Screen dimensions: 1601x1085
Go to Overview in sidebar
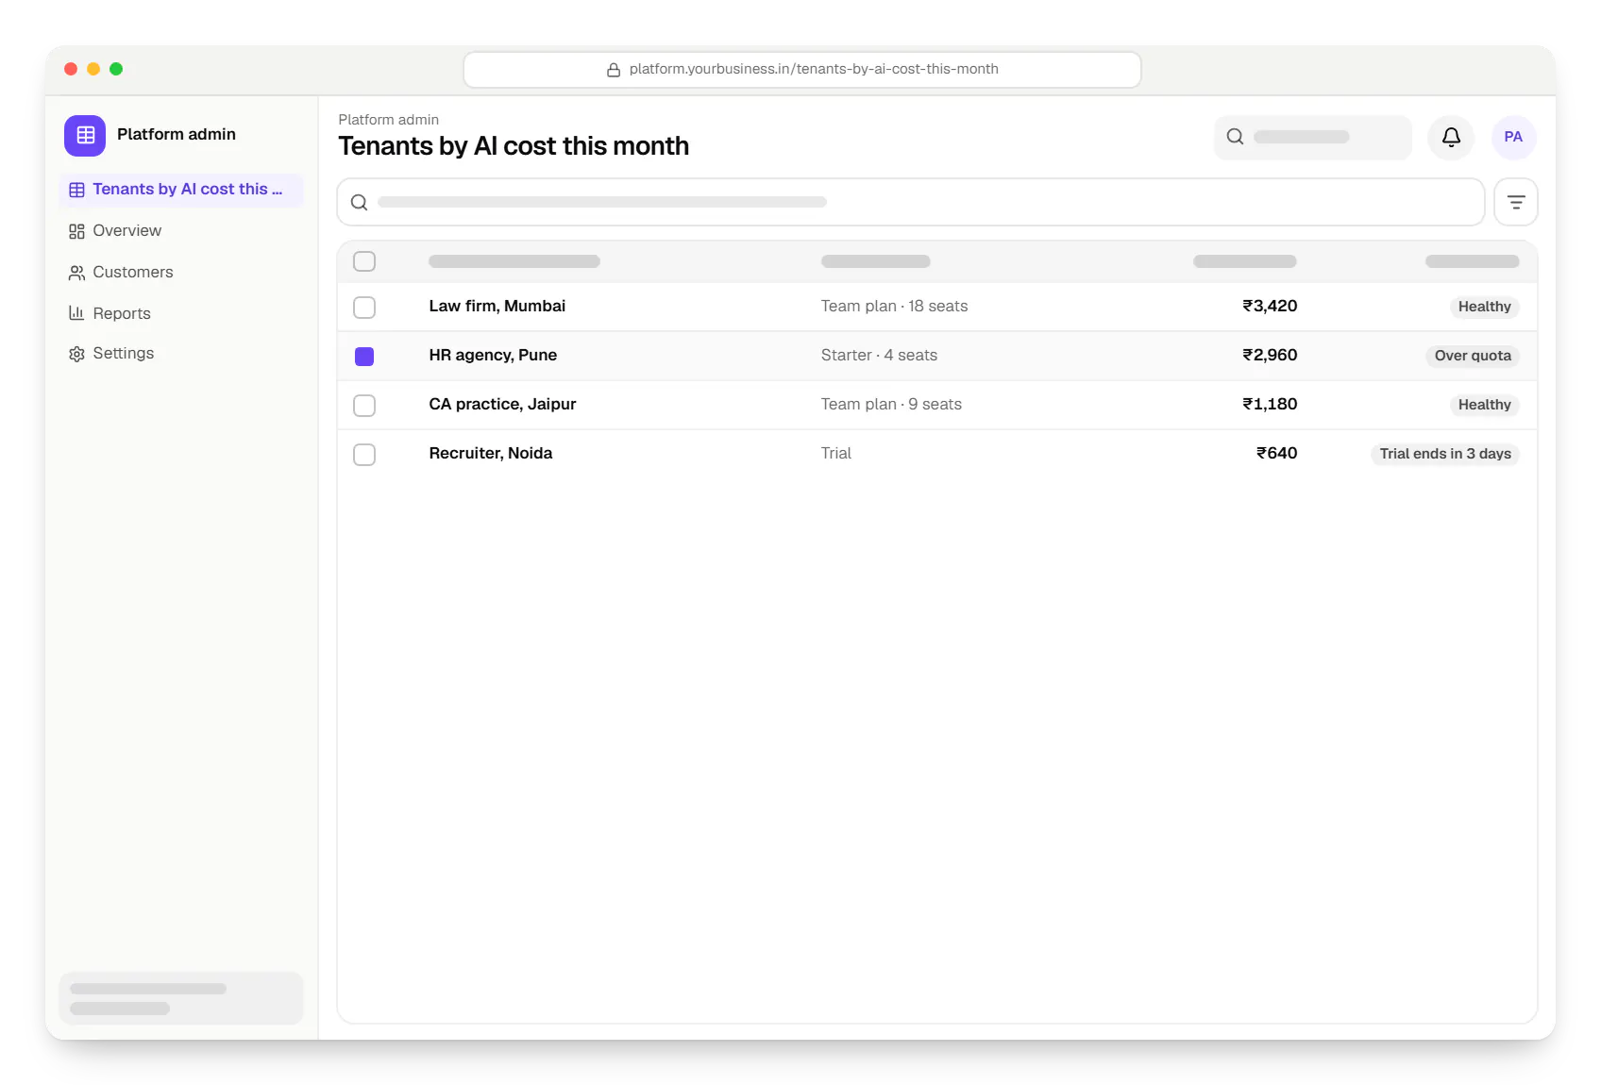click(x=126, y=230)
